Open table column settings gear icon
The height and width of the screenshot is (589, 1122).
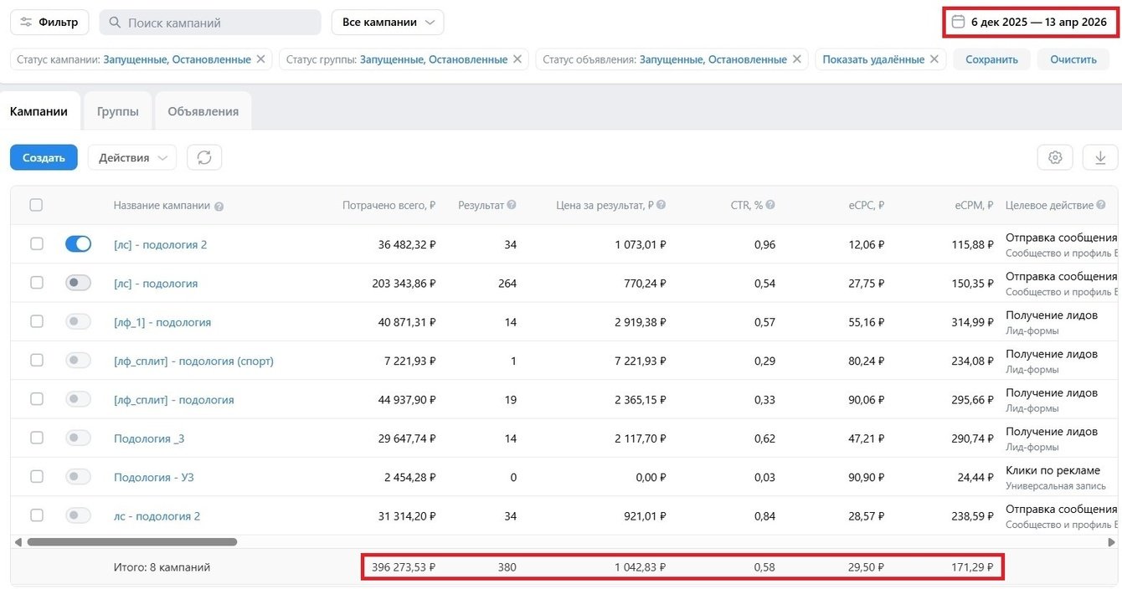[1055, 157]
